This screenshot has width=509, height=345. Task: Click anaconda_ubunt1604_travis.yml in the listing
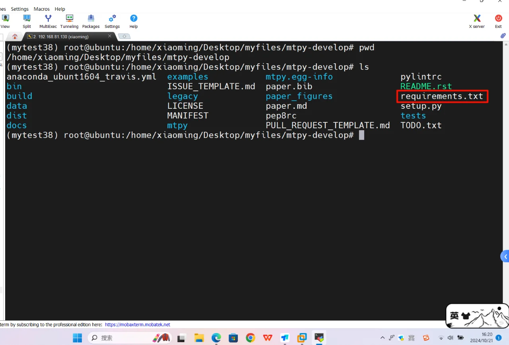point(82,77)
